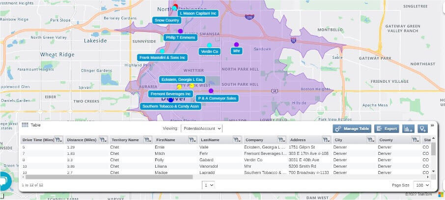Viewport: 445px width, 200px height.
Task: Click cyan marker above Frank Mastolini label
Action: 162,51
